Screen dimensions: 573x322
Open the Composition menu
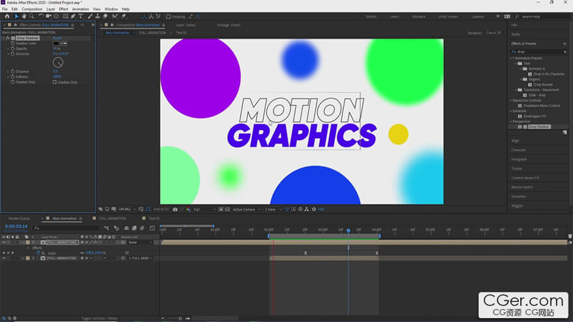32,8
